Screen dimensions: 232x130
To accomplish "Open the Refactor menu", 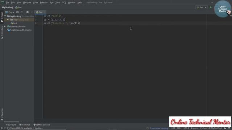I will (44, 3).
